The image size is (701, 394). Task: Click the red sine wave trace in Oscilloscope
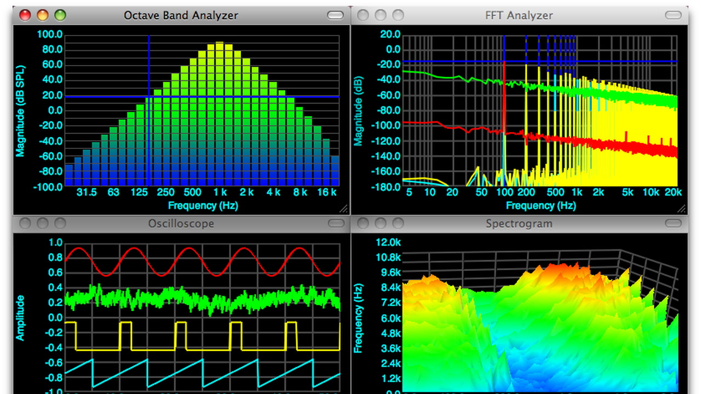[x=203, y=262]
